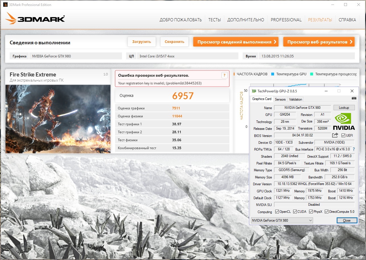Screen dimensions: 366x260
Task: Select the GPU-Z Graphics Card tab
Action: pos(262,99)
